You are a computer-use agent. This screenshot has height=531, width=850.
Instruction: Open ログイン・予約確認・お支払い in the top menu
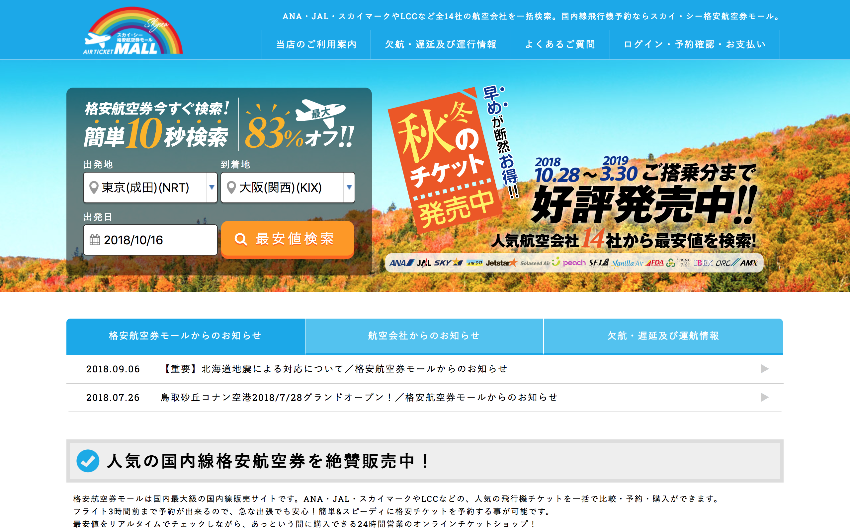694,44
